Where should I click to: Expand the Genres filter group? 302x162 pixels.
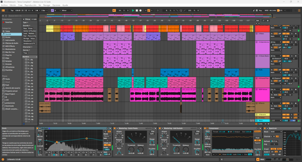click(26, 50)
